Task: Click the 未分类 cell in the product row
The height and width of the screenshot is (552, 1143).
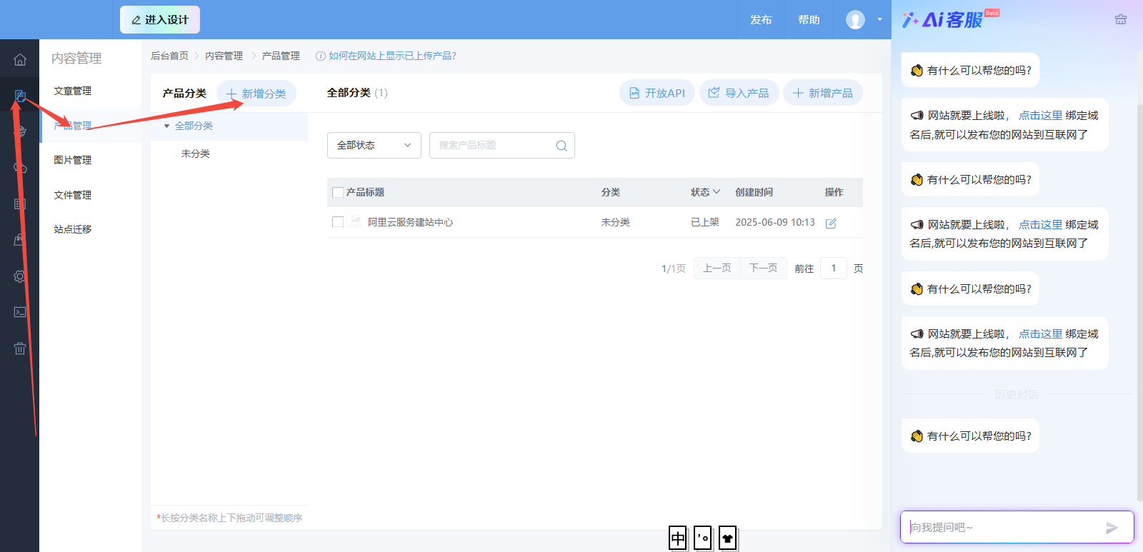Action: pyautogui.click(x=616, y=222)
